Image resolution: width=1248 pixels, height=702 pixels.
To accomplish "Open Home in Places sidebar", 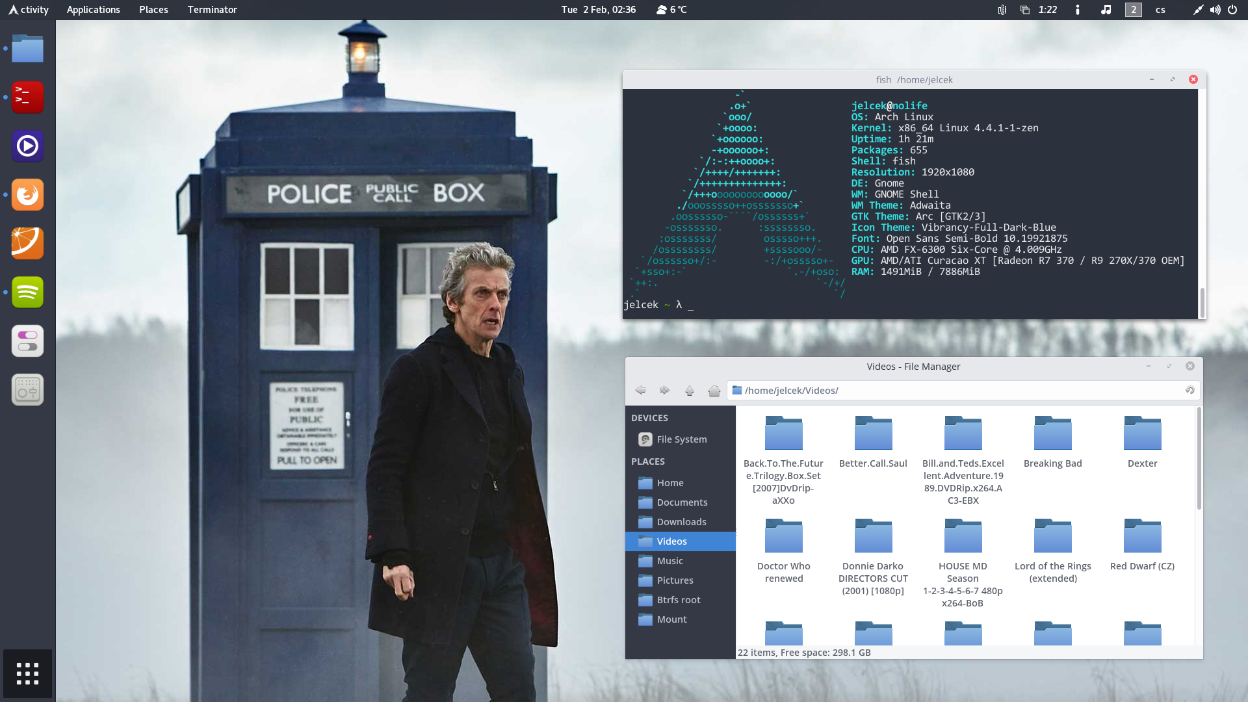I will (x=680, y=483).
